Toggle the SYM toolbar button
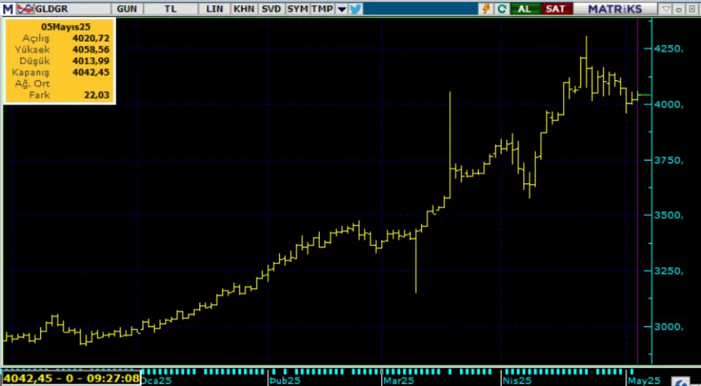Screen dimensions: 701x386 click(x=297, y=9)
